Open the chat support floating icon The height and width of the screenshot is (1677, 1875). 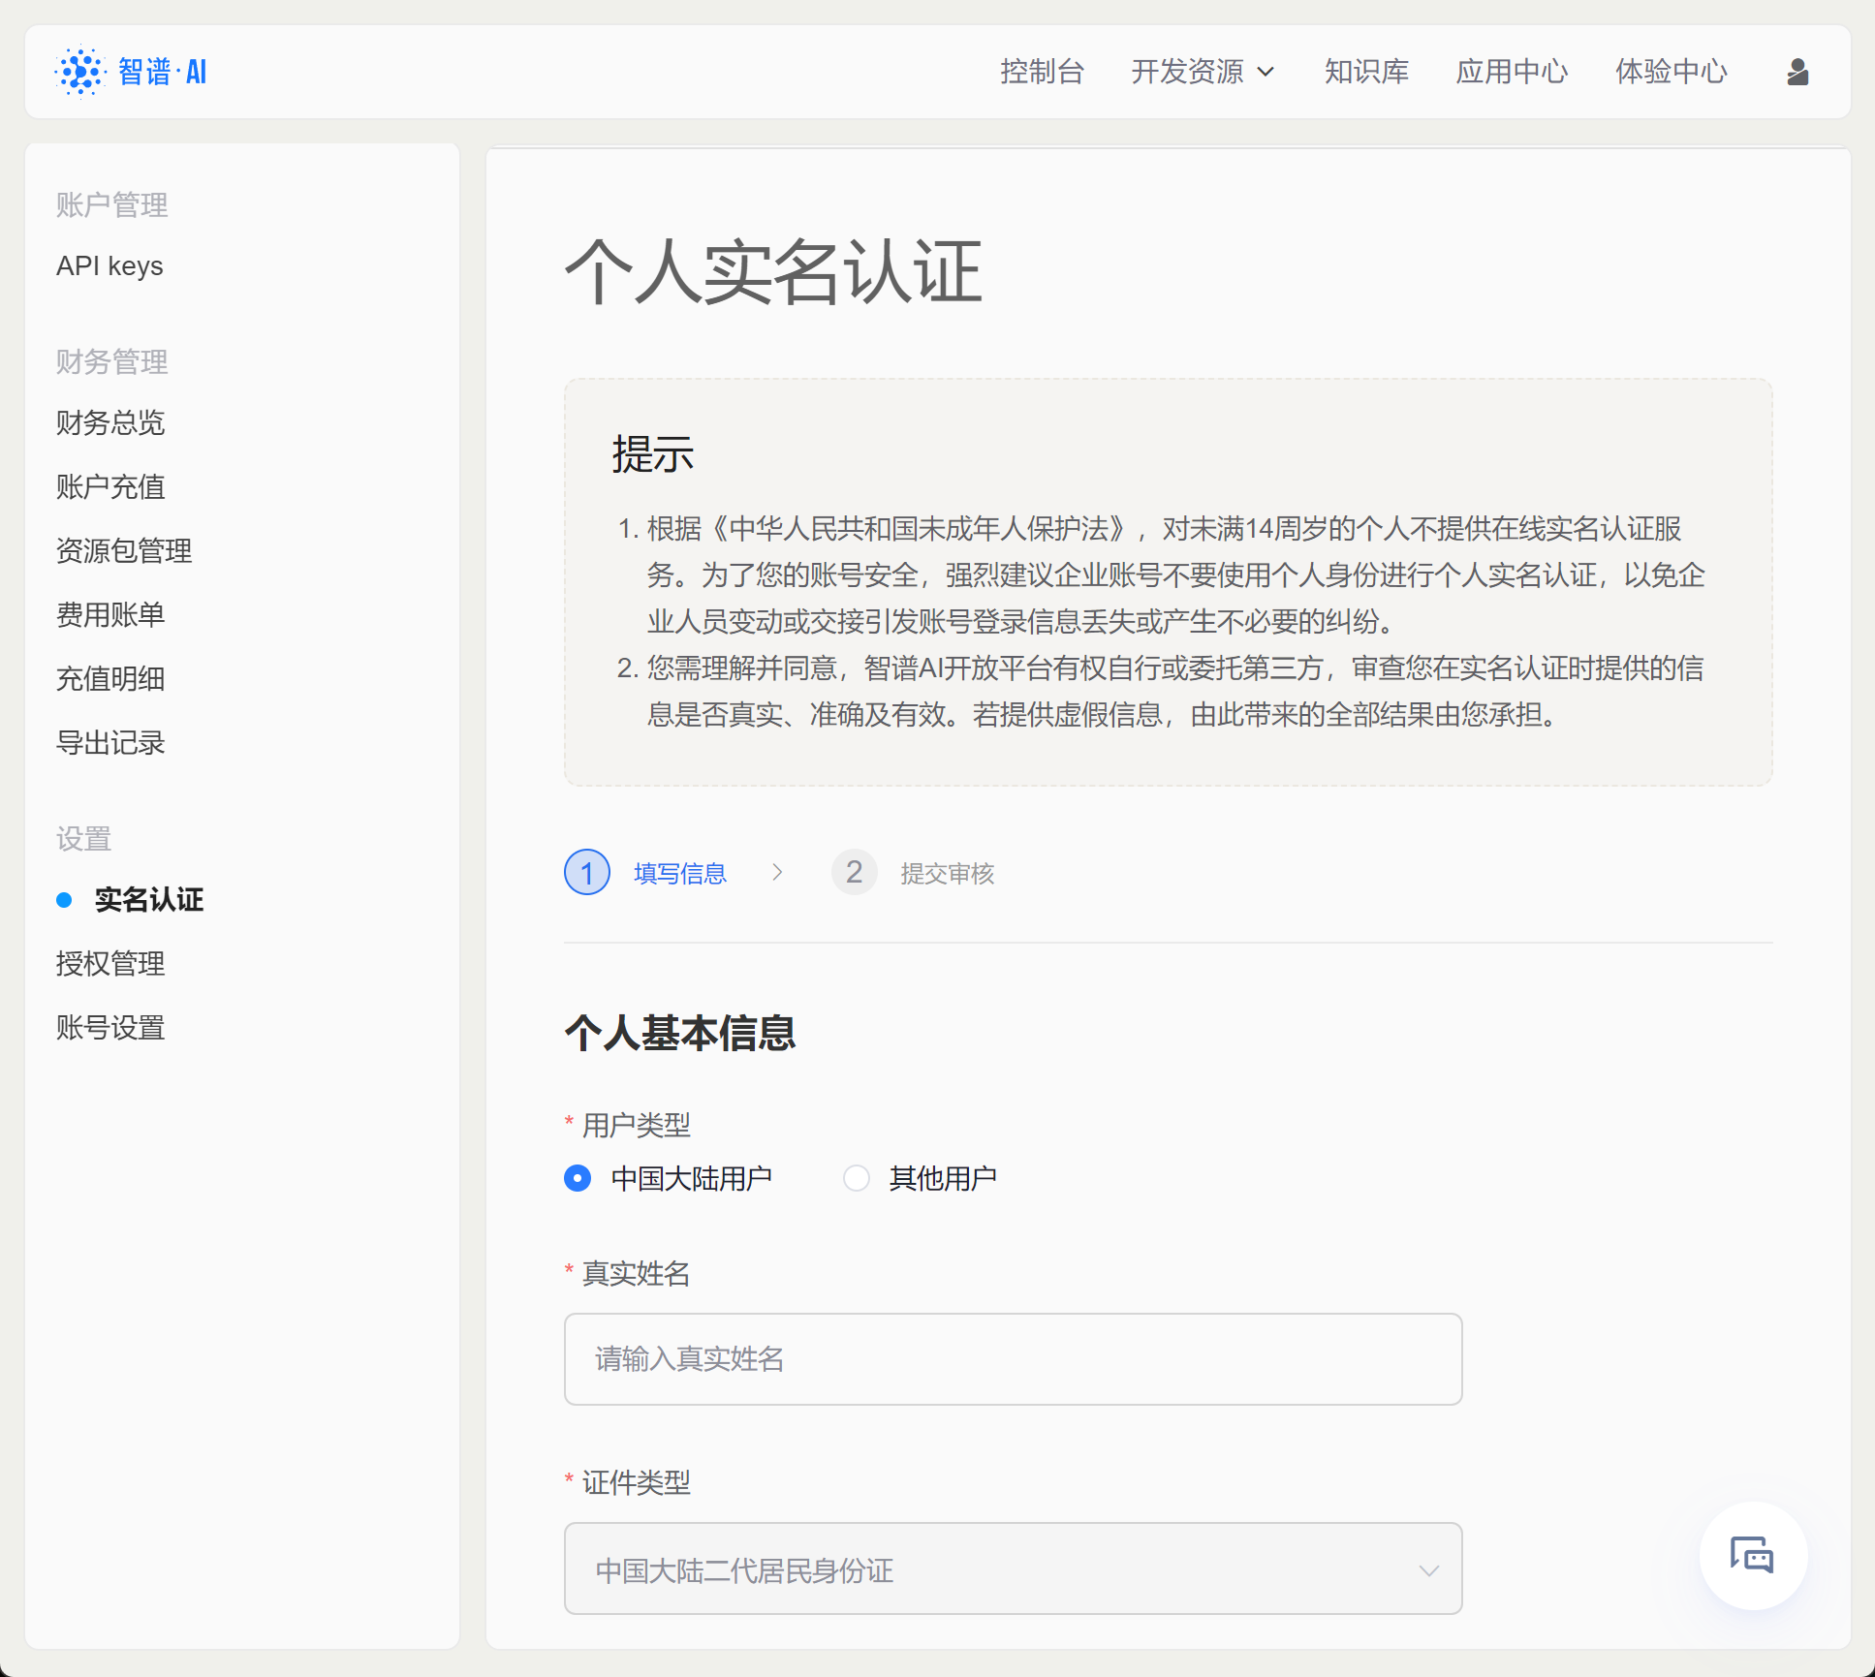point(1752,1555)
